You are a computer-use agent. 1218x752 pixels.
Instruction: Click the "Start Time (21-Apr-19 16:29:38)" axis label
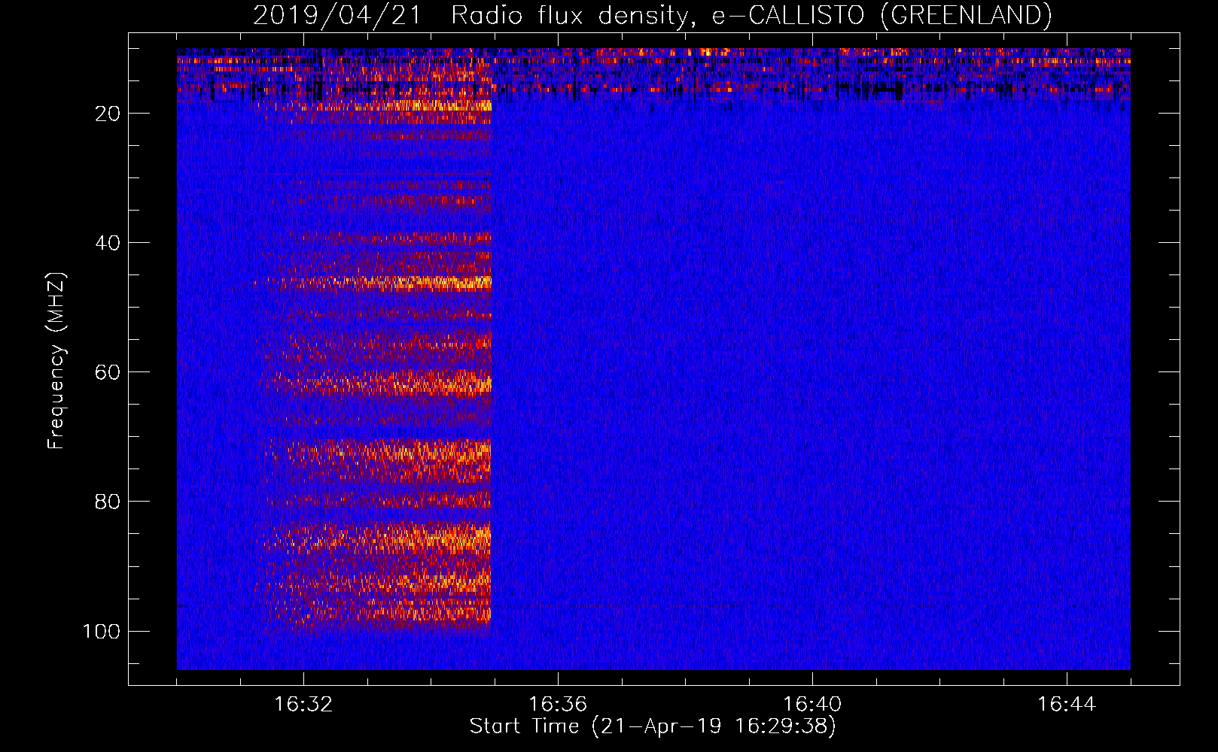tap(653, 726)
